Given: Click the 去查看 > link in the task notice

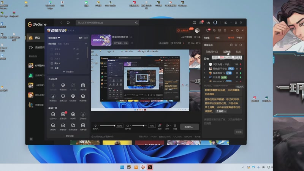Looking at the screenshot, I should coord(221,111).
